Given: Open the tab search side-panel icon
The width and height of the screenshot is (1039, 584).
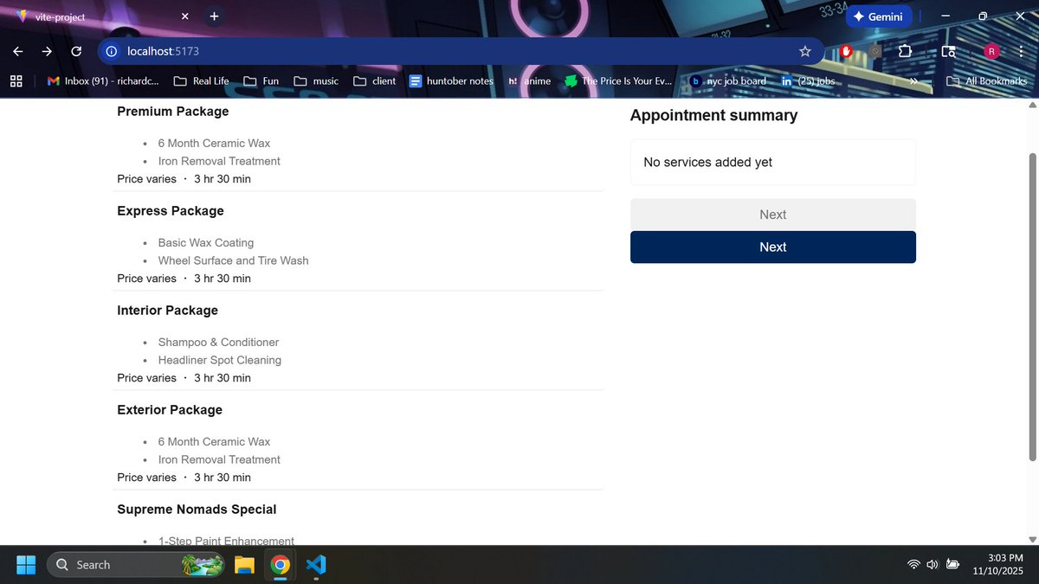Looking at the screenshot, I should 949,51.
